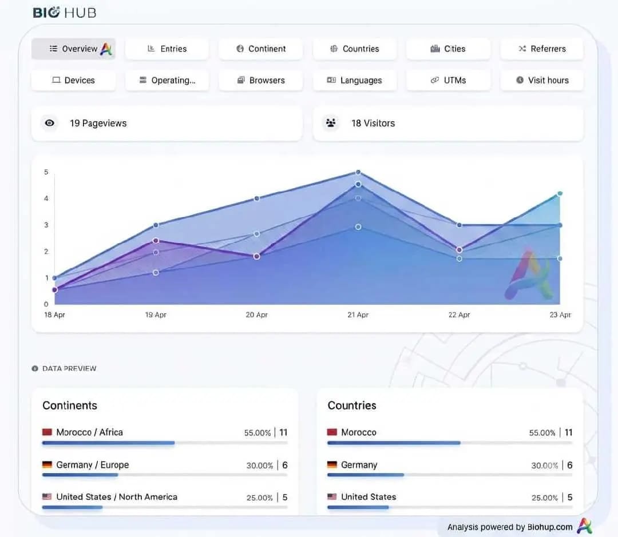
Task: Click the 22 Apr axis label
Action: click(x=459, y=315)
